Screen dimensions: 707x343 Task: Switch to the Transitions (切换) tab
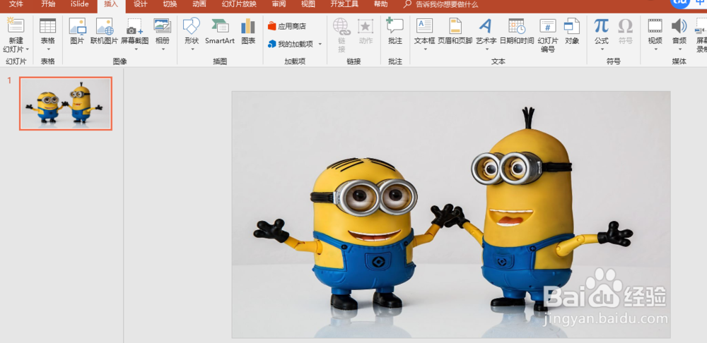(x=170, y=4)
